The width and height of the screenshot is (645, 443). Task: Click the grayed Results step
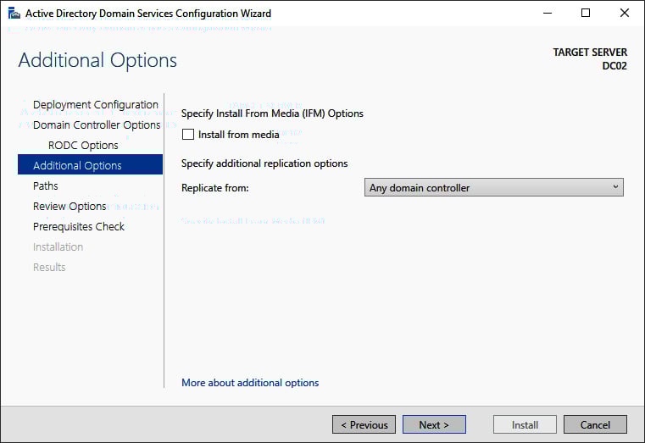[x=49, y=267]
